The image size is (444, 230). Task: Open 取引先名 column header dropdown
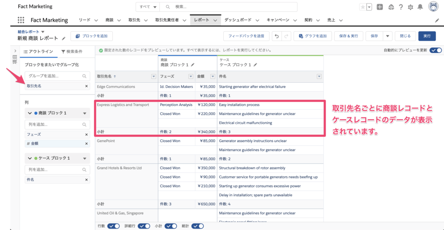(153, 76)
